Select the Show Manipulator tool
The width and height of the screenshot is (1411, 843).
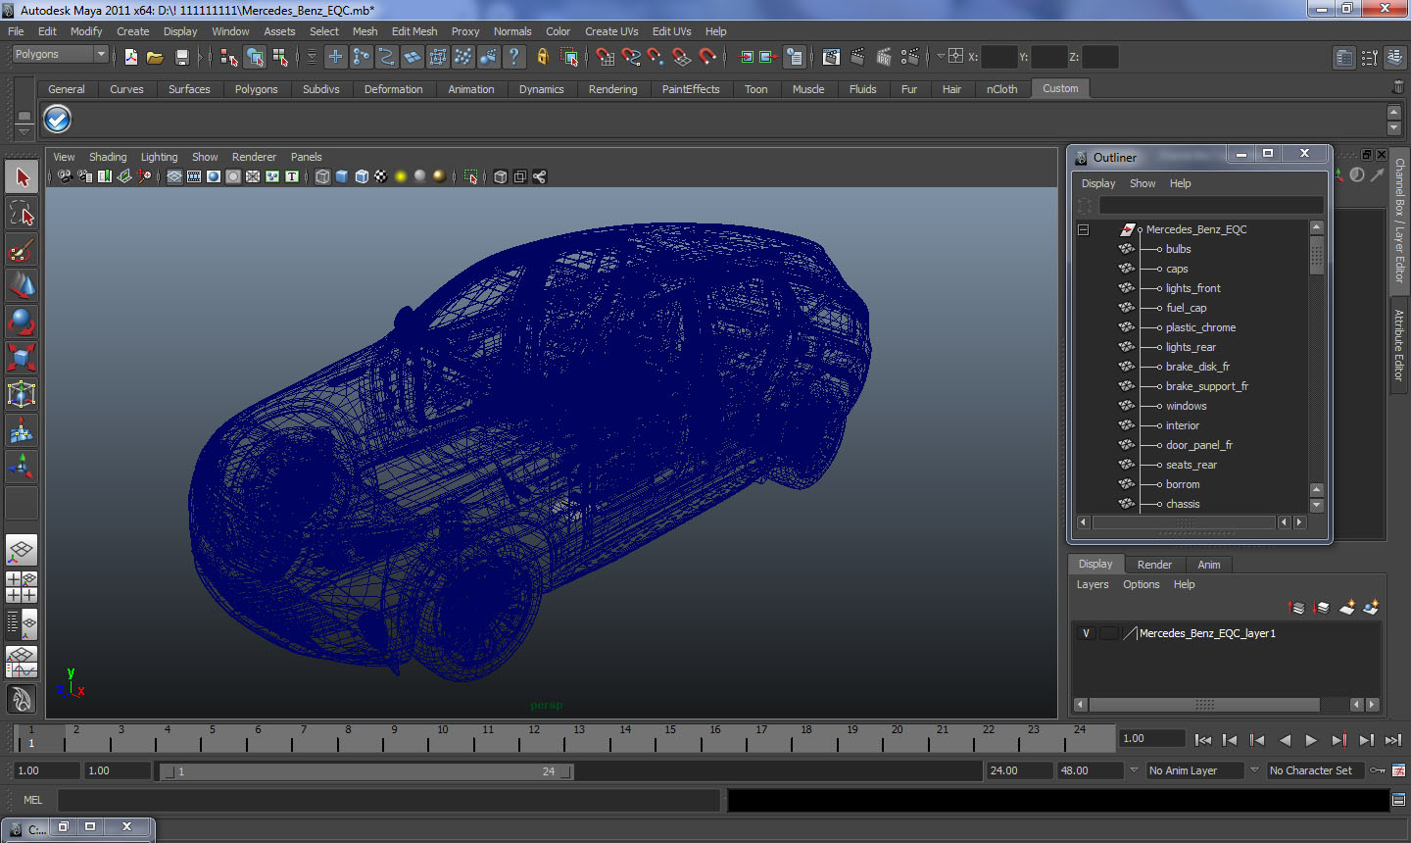[x=22, y=467]
